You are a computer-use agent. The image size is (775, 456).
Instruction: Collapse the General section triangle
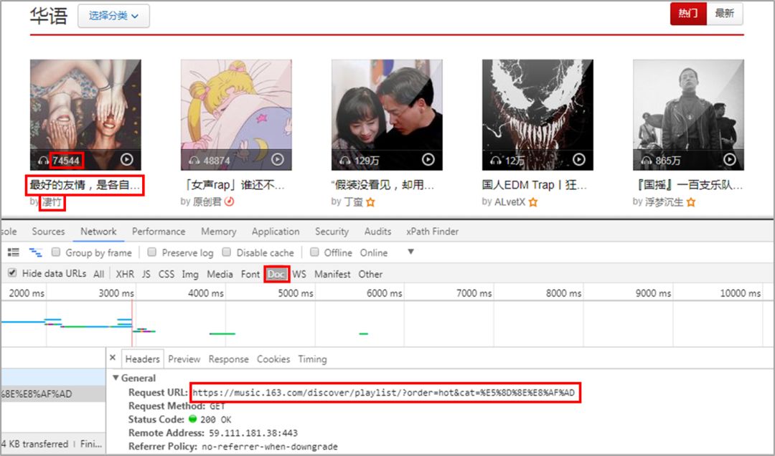116,378
